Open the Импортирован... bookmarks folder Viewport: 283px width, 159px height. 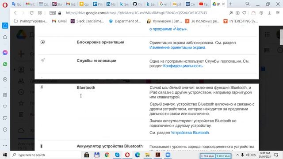pyautogui.click(x=31, y=21)
